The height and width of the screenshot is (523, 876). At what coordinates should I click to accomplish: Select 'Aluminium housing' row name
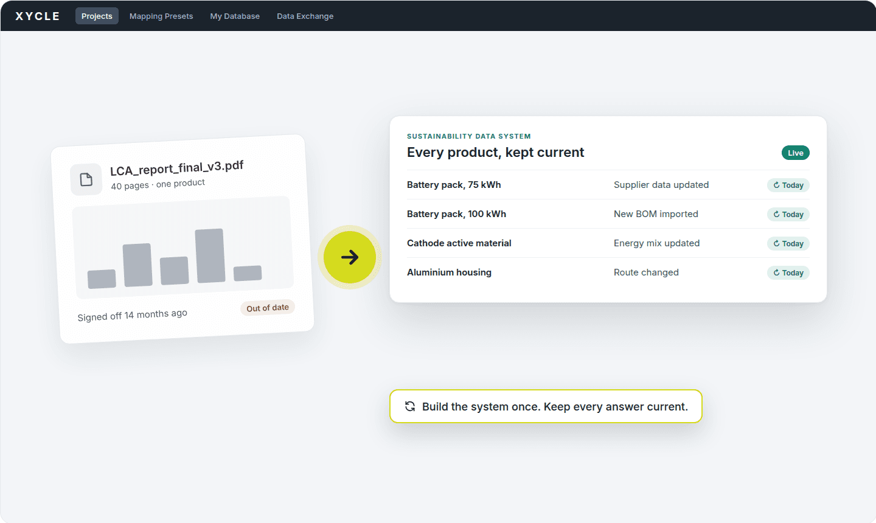coord(449,272)
